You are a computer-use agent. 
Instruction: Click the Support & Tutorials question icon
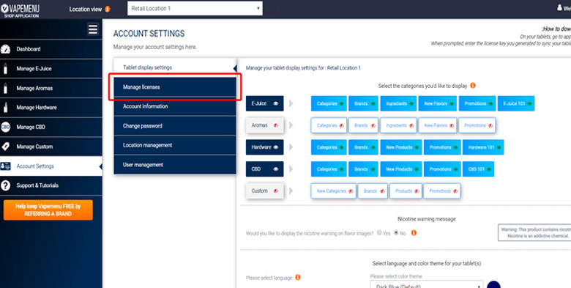click(5, 185)
